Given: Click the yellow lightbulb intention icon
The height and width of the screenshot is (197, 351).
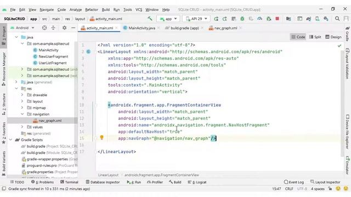Looking at the screenshot, I should (x=101, y=137).
